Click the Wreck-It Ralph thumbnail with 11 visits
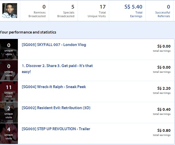This screenshot has height=145, width=175. 9,91
